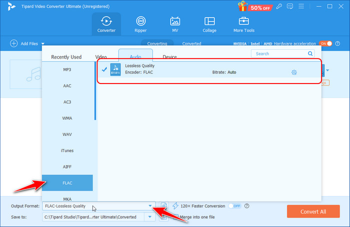Select WMA in format list
This screenshot has height=227, width=350.
coord(67,118)
